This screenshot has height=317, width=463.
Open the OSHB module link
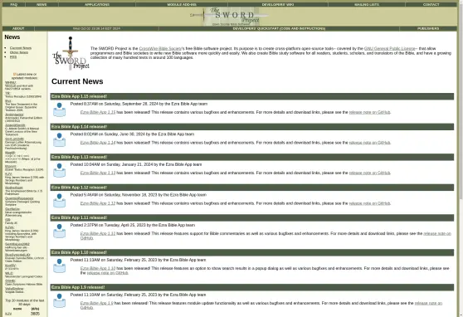click(x=10, y=280)
